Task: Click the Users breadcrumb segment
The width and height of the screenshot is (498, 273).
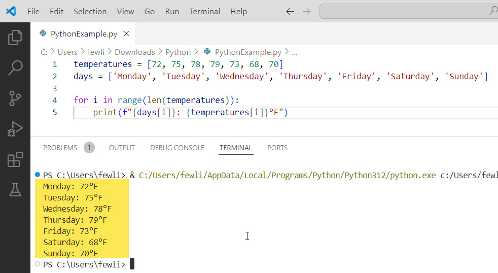Action: coord(67,52)
